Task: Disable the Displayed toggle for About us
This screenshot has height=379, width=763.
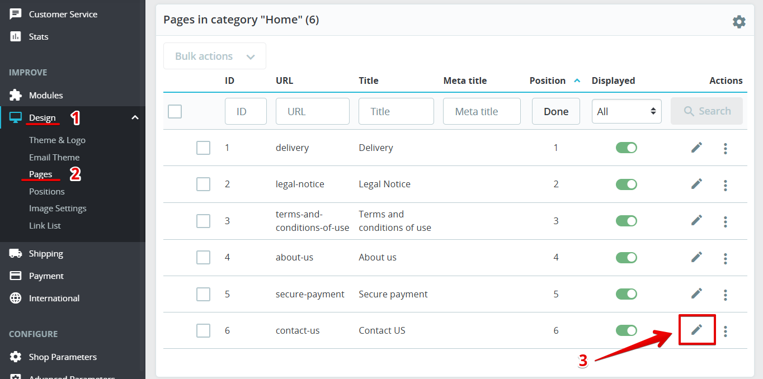Action: pos(626,257)
